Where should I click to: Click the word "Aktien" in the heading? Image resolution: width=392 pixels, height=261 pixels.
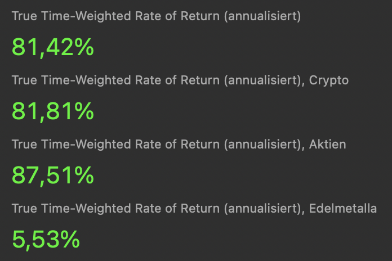pos(327,145)
